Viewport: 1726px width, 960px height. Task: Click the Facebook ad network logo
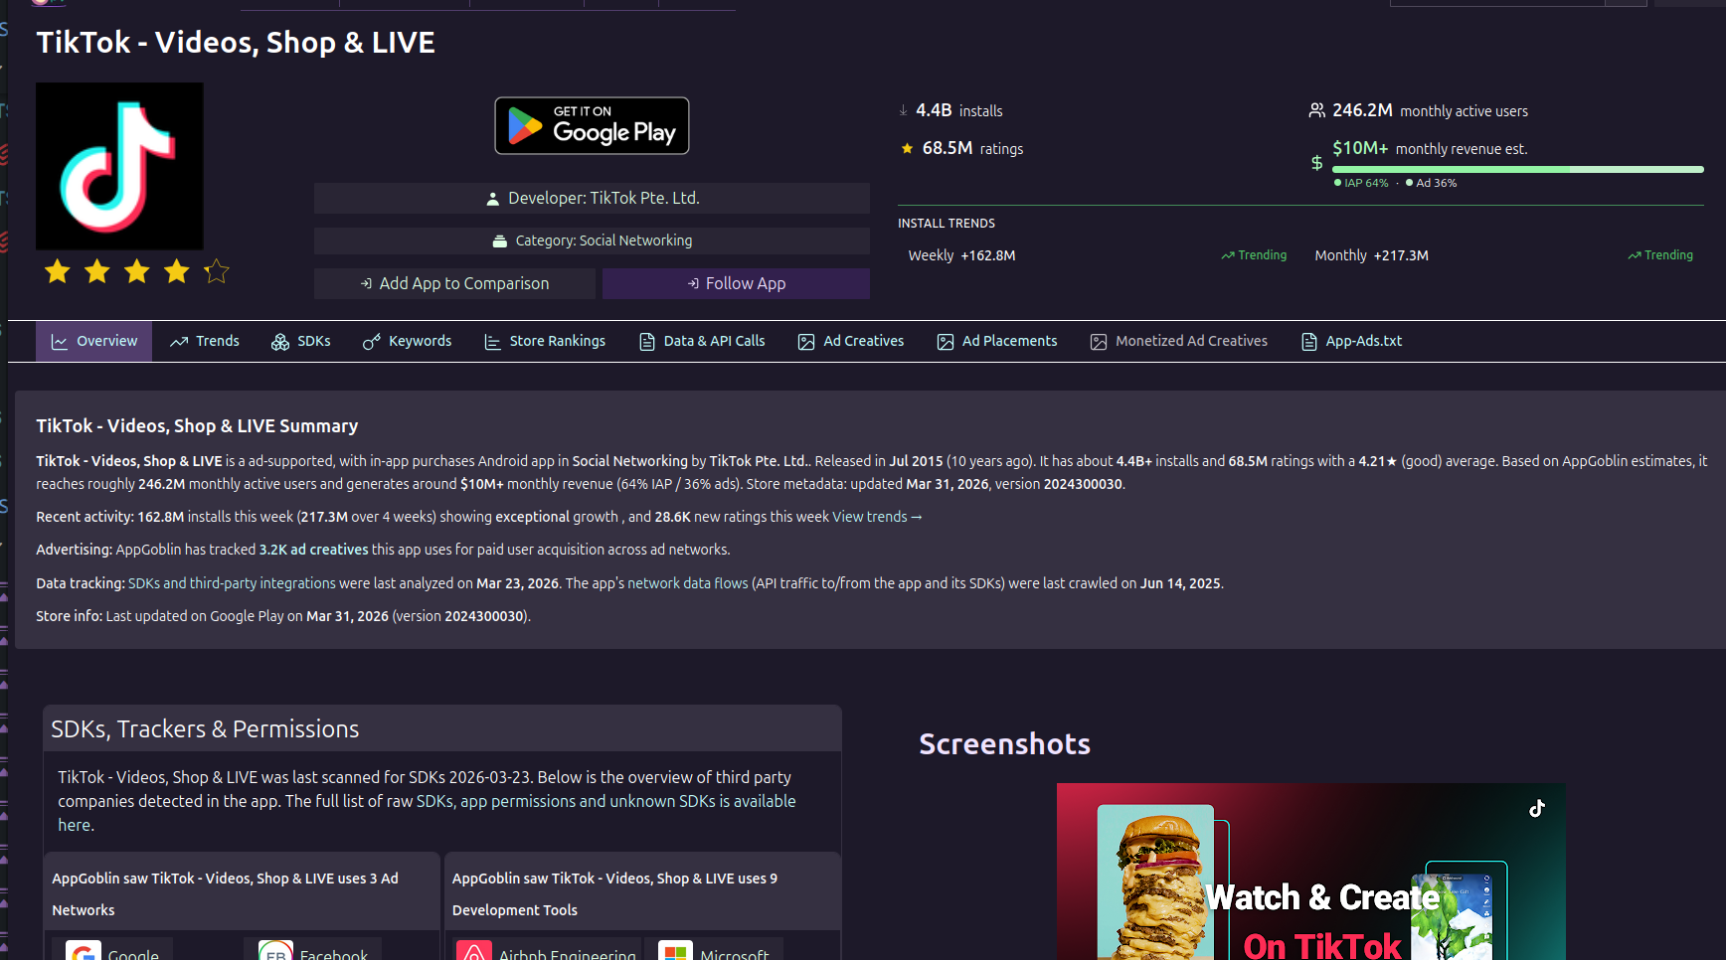(275, 951)
